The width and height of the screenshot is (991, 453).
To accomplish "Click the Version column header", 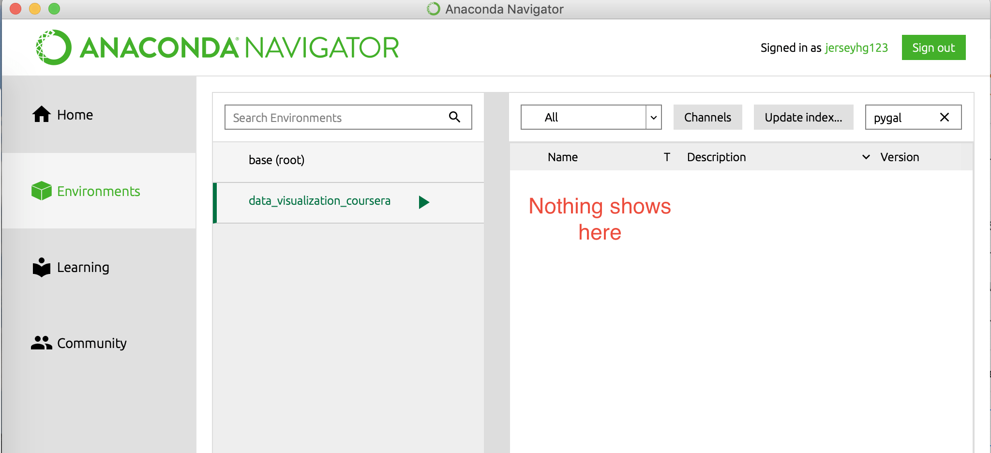I will coord(900,157).
